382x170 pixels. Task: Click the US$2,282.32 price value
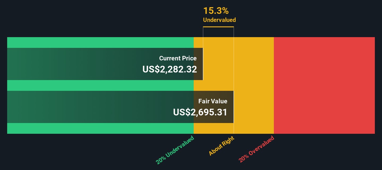170,69
